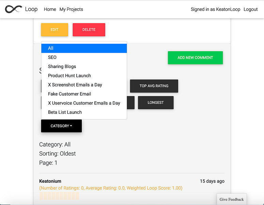Go to Home page
This screenshot has width=264, height=205.
click(50, 9)
